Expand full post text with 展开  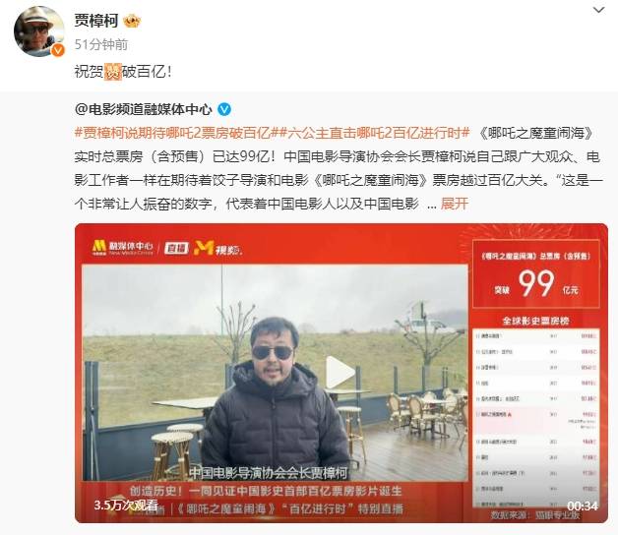pyautogui.click(x=455, y=204)
